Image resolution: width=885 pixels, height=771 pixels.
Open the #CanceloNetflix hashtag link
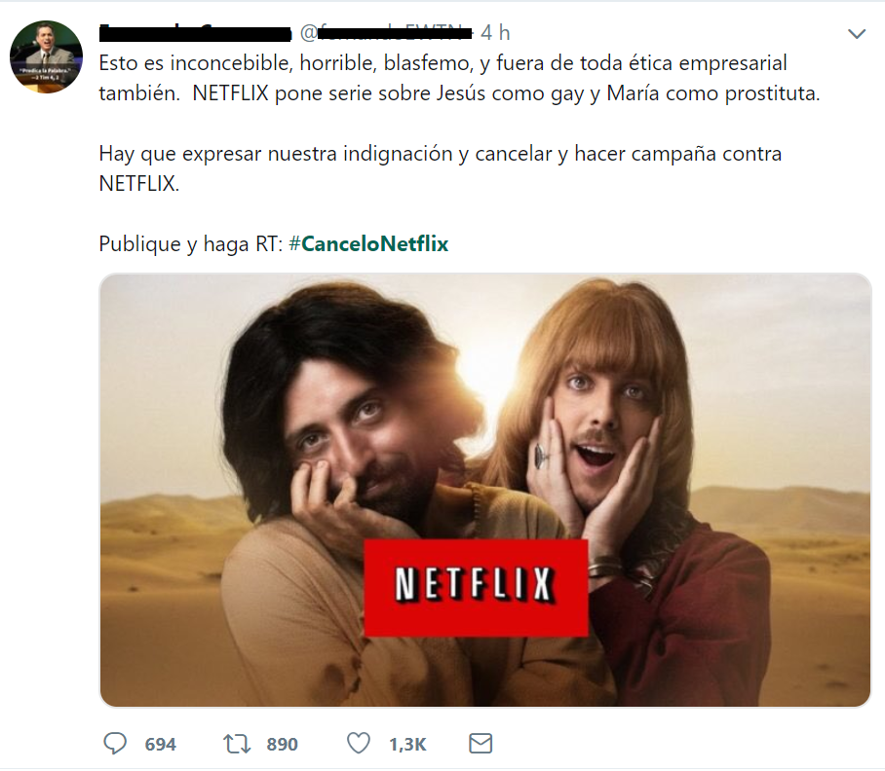368,244
